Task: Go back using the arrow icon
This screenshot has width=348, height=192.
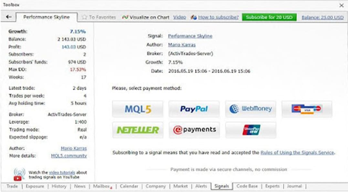Action: 9,17
